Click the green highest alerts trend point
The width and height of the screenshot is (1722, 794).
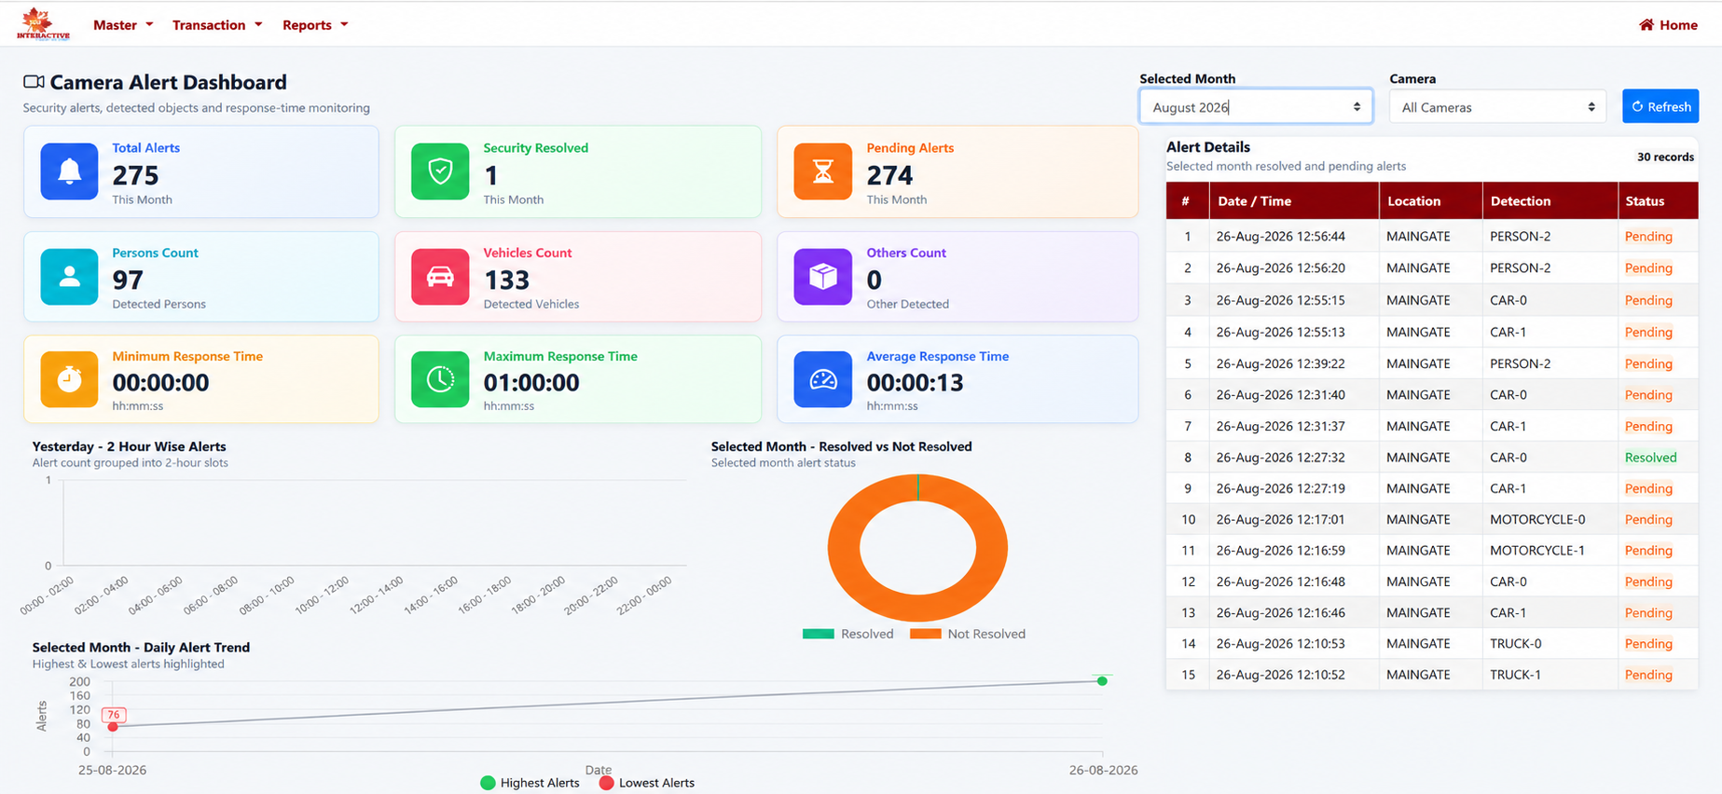coord(1102,681)
